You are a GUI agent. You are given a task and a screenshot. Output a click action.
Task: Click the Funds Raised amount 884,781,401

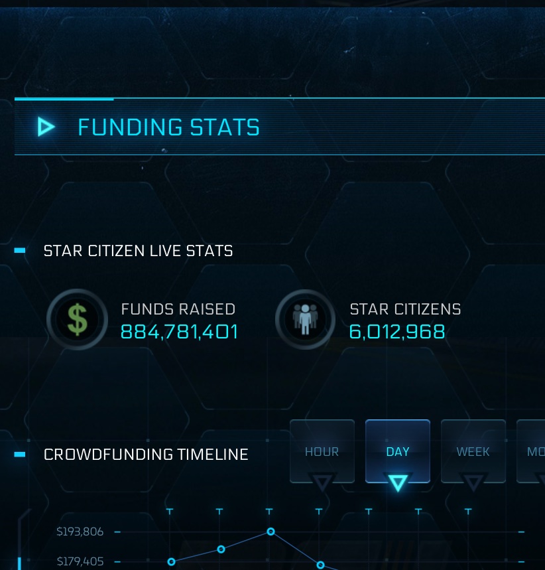click(179, 332)
